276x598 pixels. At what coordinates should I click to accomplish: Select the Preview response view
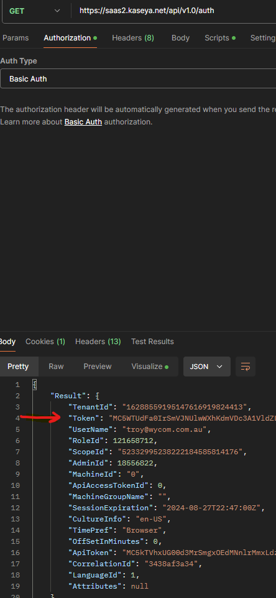tap(98, 367)
